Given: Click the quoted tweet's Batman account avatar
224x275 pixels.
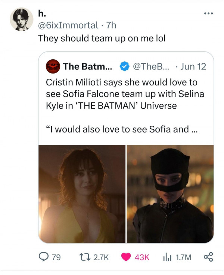Looking at the screenshot, I should pos(53,66).
